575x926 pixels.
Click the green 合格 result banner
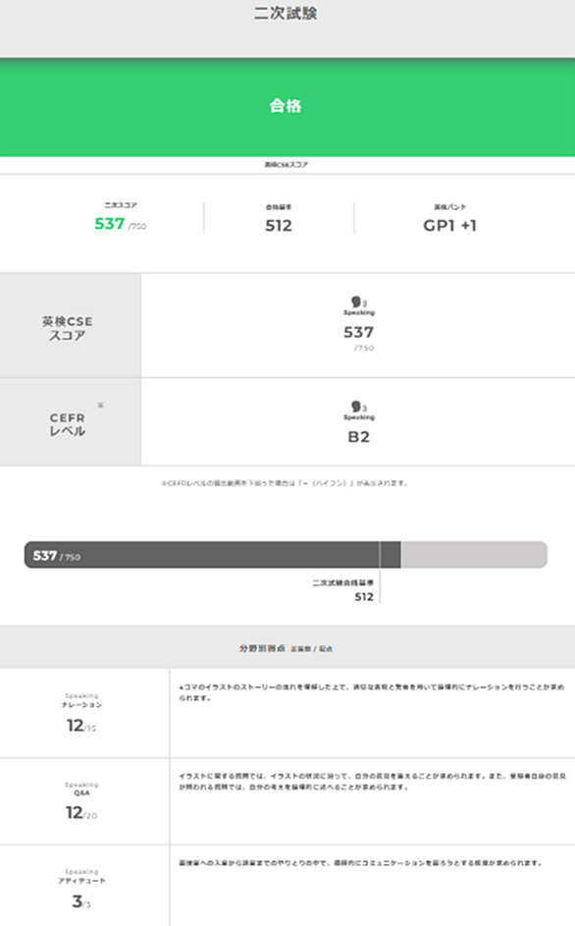click(x=287, y=107)
